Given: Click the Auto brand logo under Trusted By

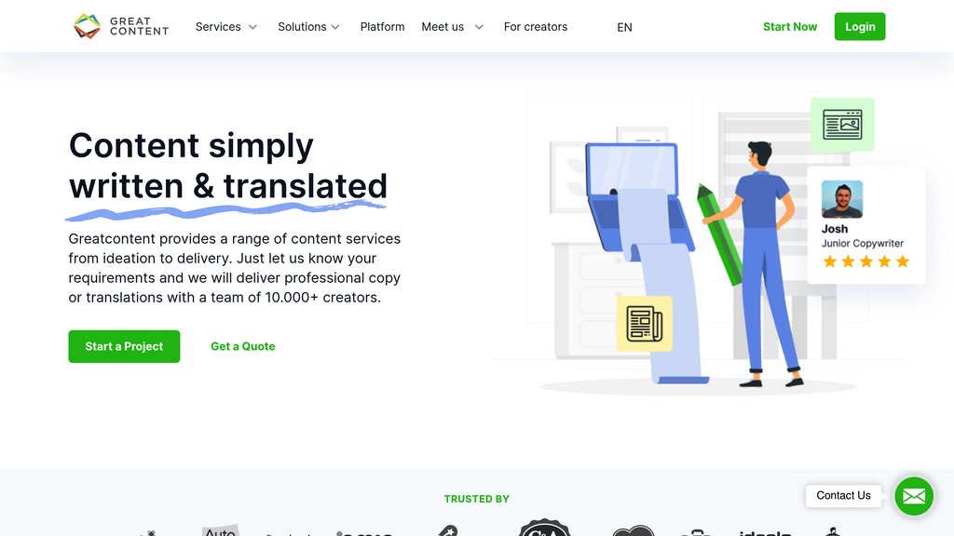Looking at the screenshot, I should [x=221, y=531].
